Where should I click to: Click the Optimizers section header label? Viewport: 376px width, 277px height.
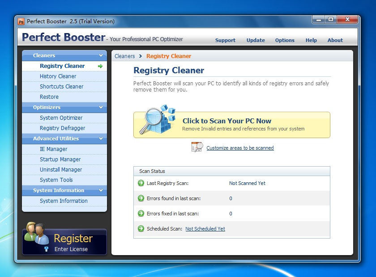[x=47, y=107]
